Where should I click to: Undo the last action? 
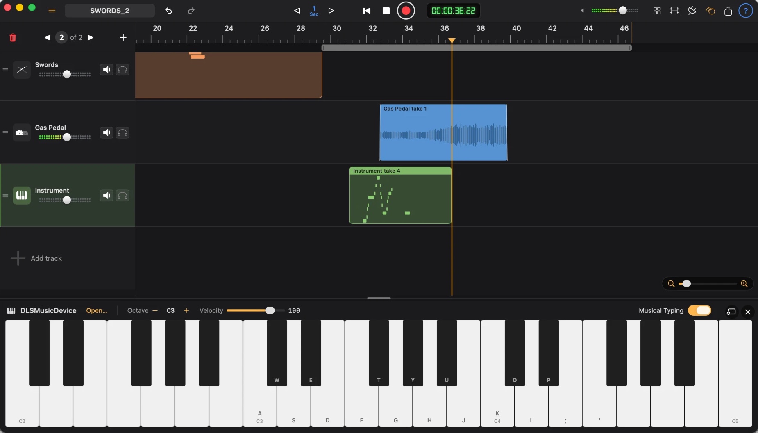tap(168, 11)
